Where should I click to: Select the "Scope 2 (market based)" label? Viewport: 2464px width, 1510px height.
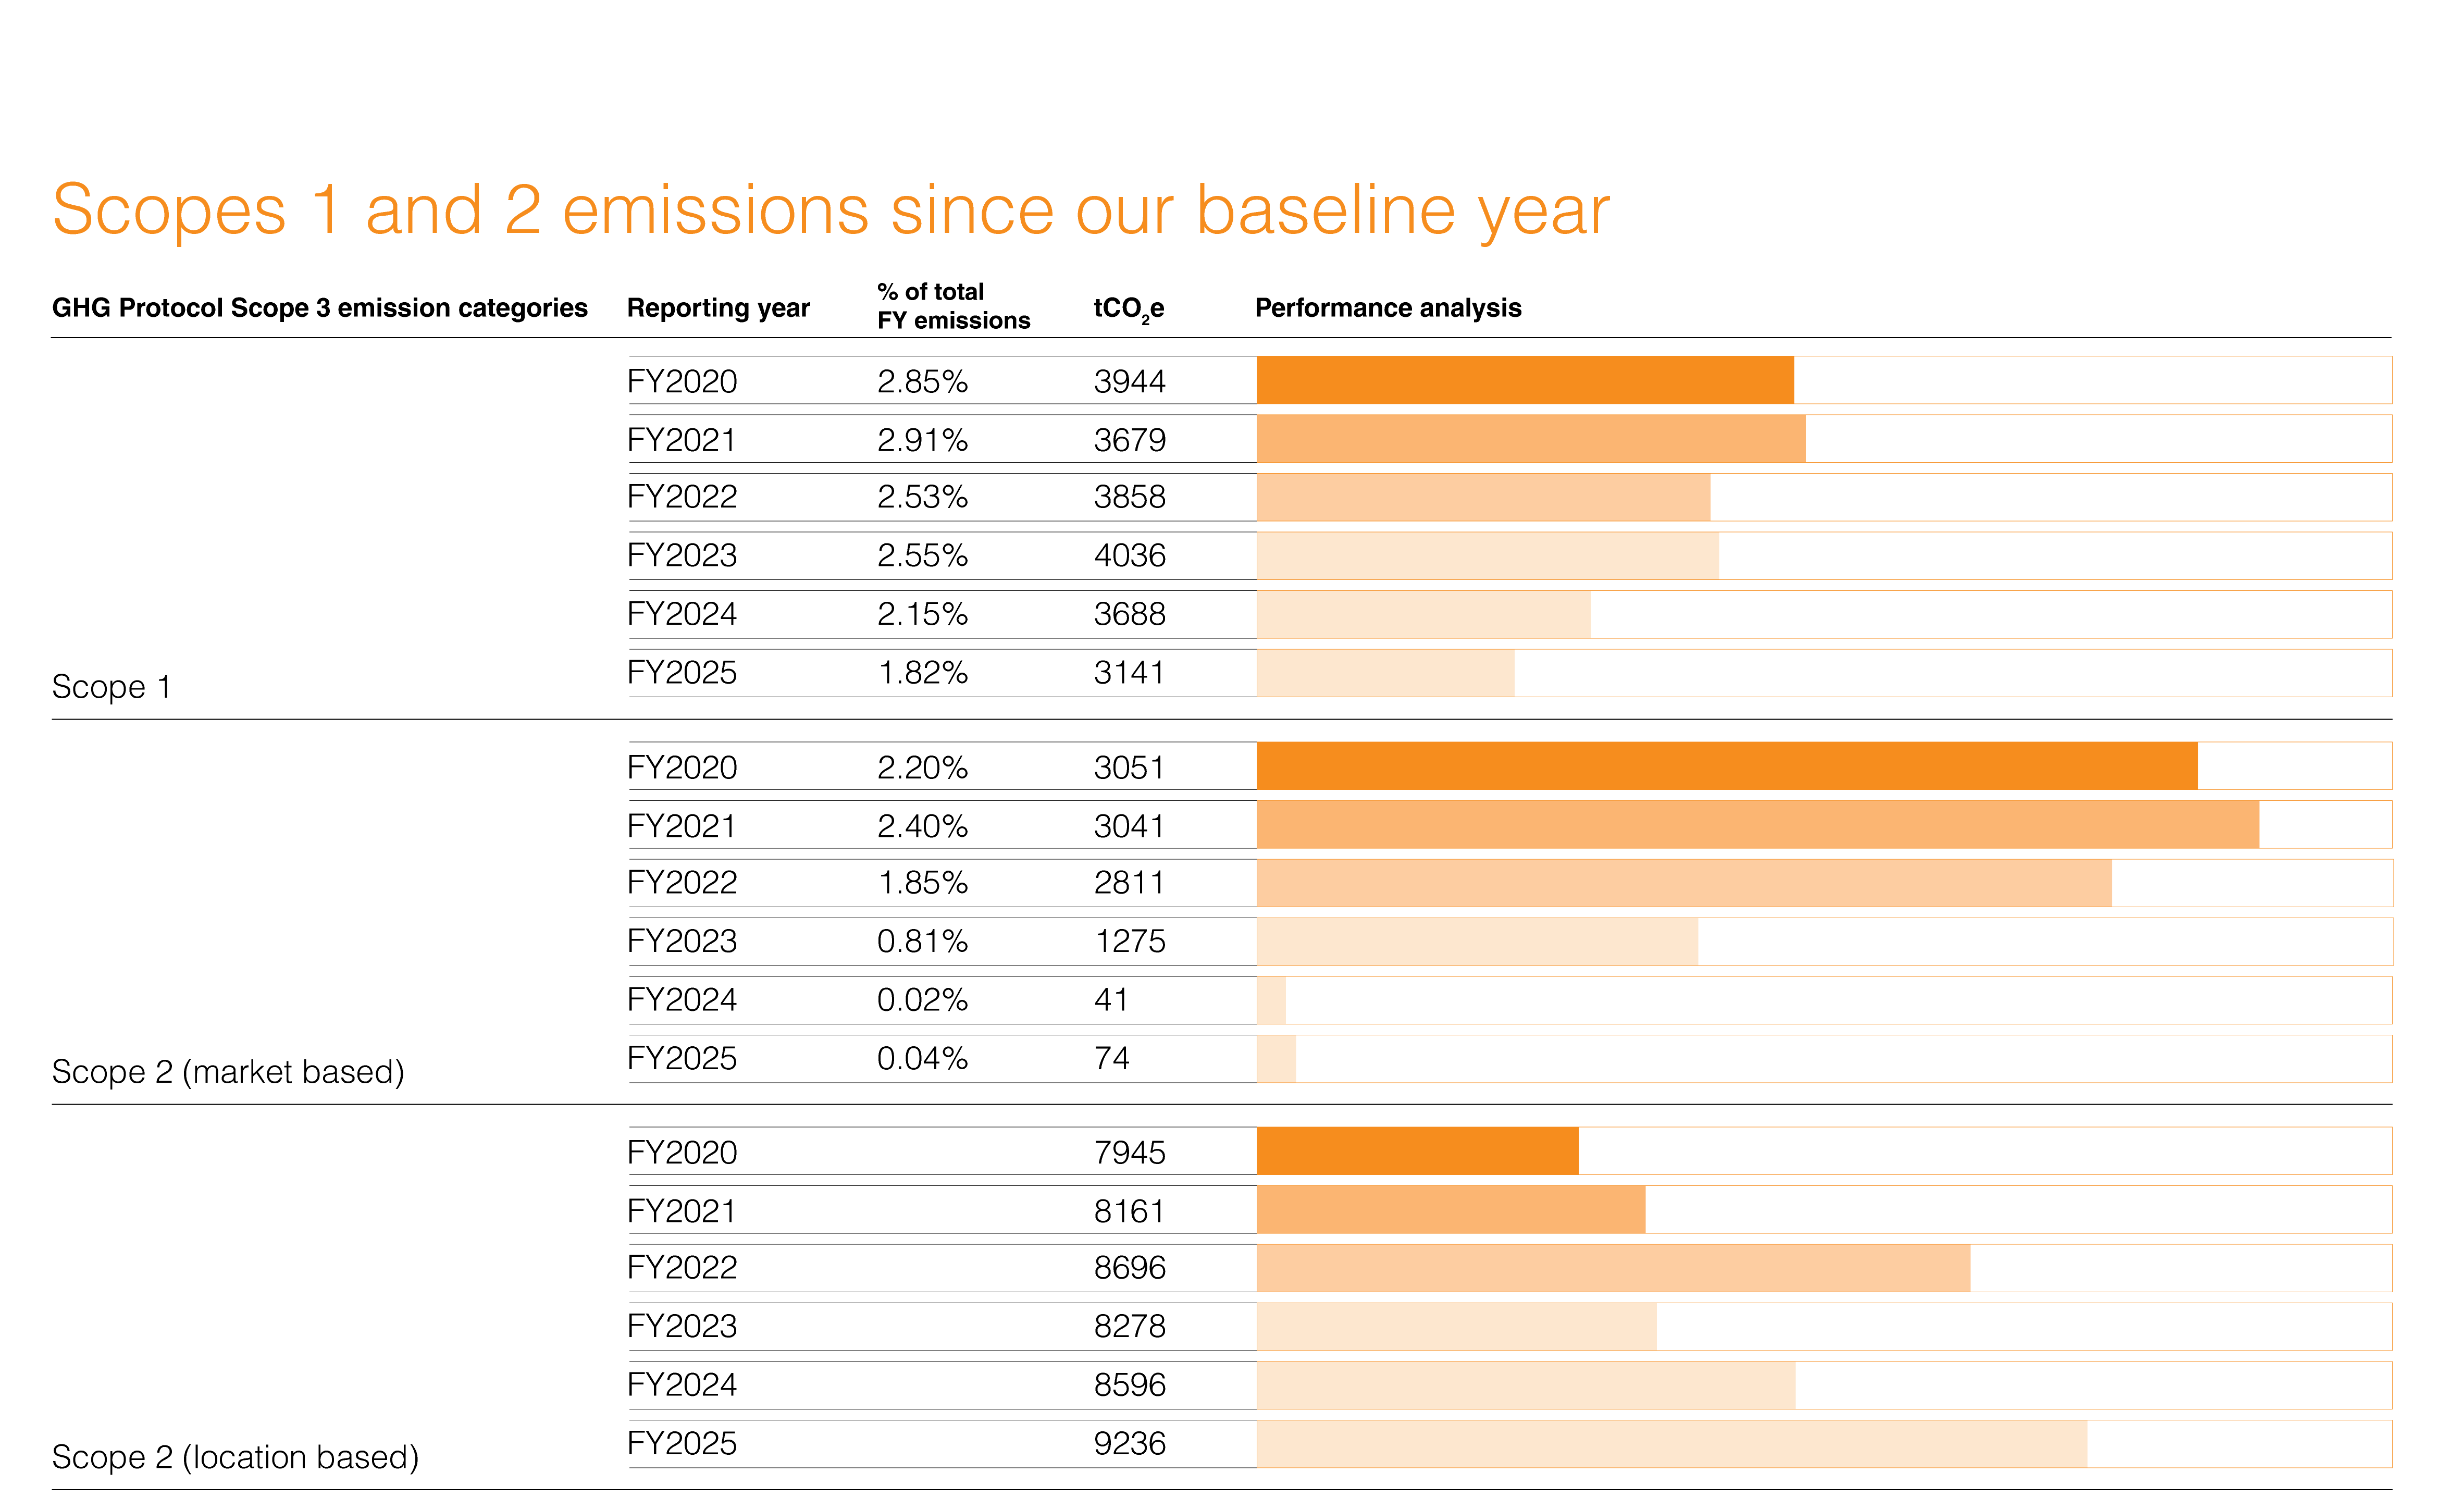[228, 1072]
